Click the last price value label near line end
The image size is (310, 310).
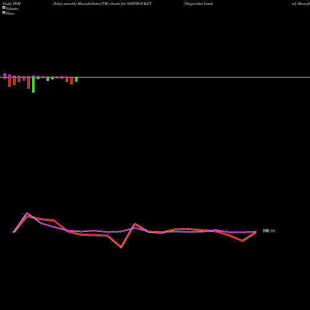[x=268, y=231]
